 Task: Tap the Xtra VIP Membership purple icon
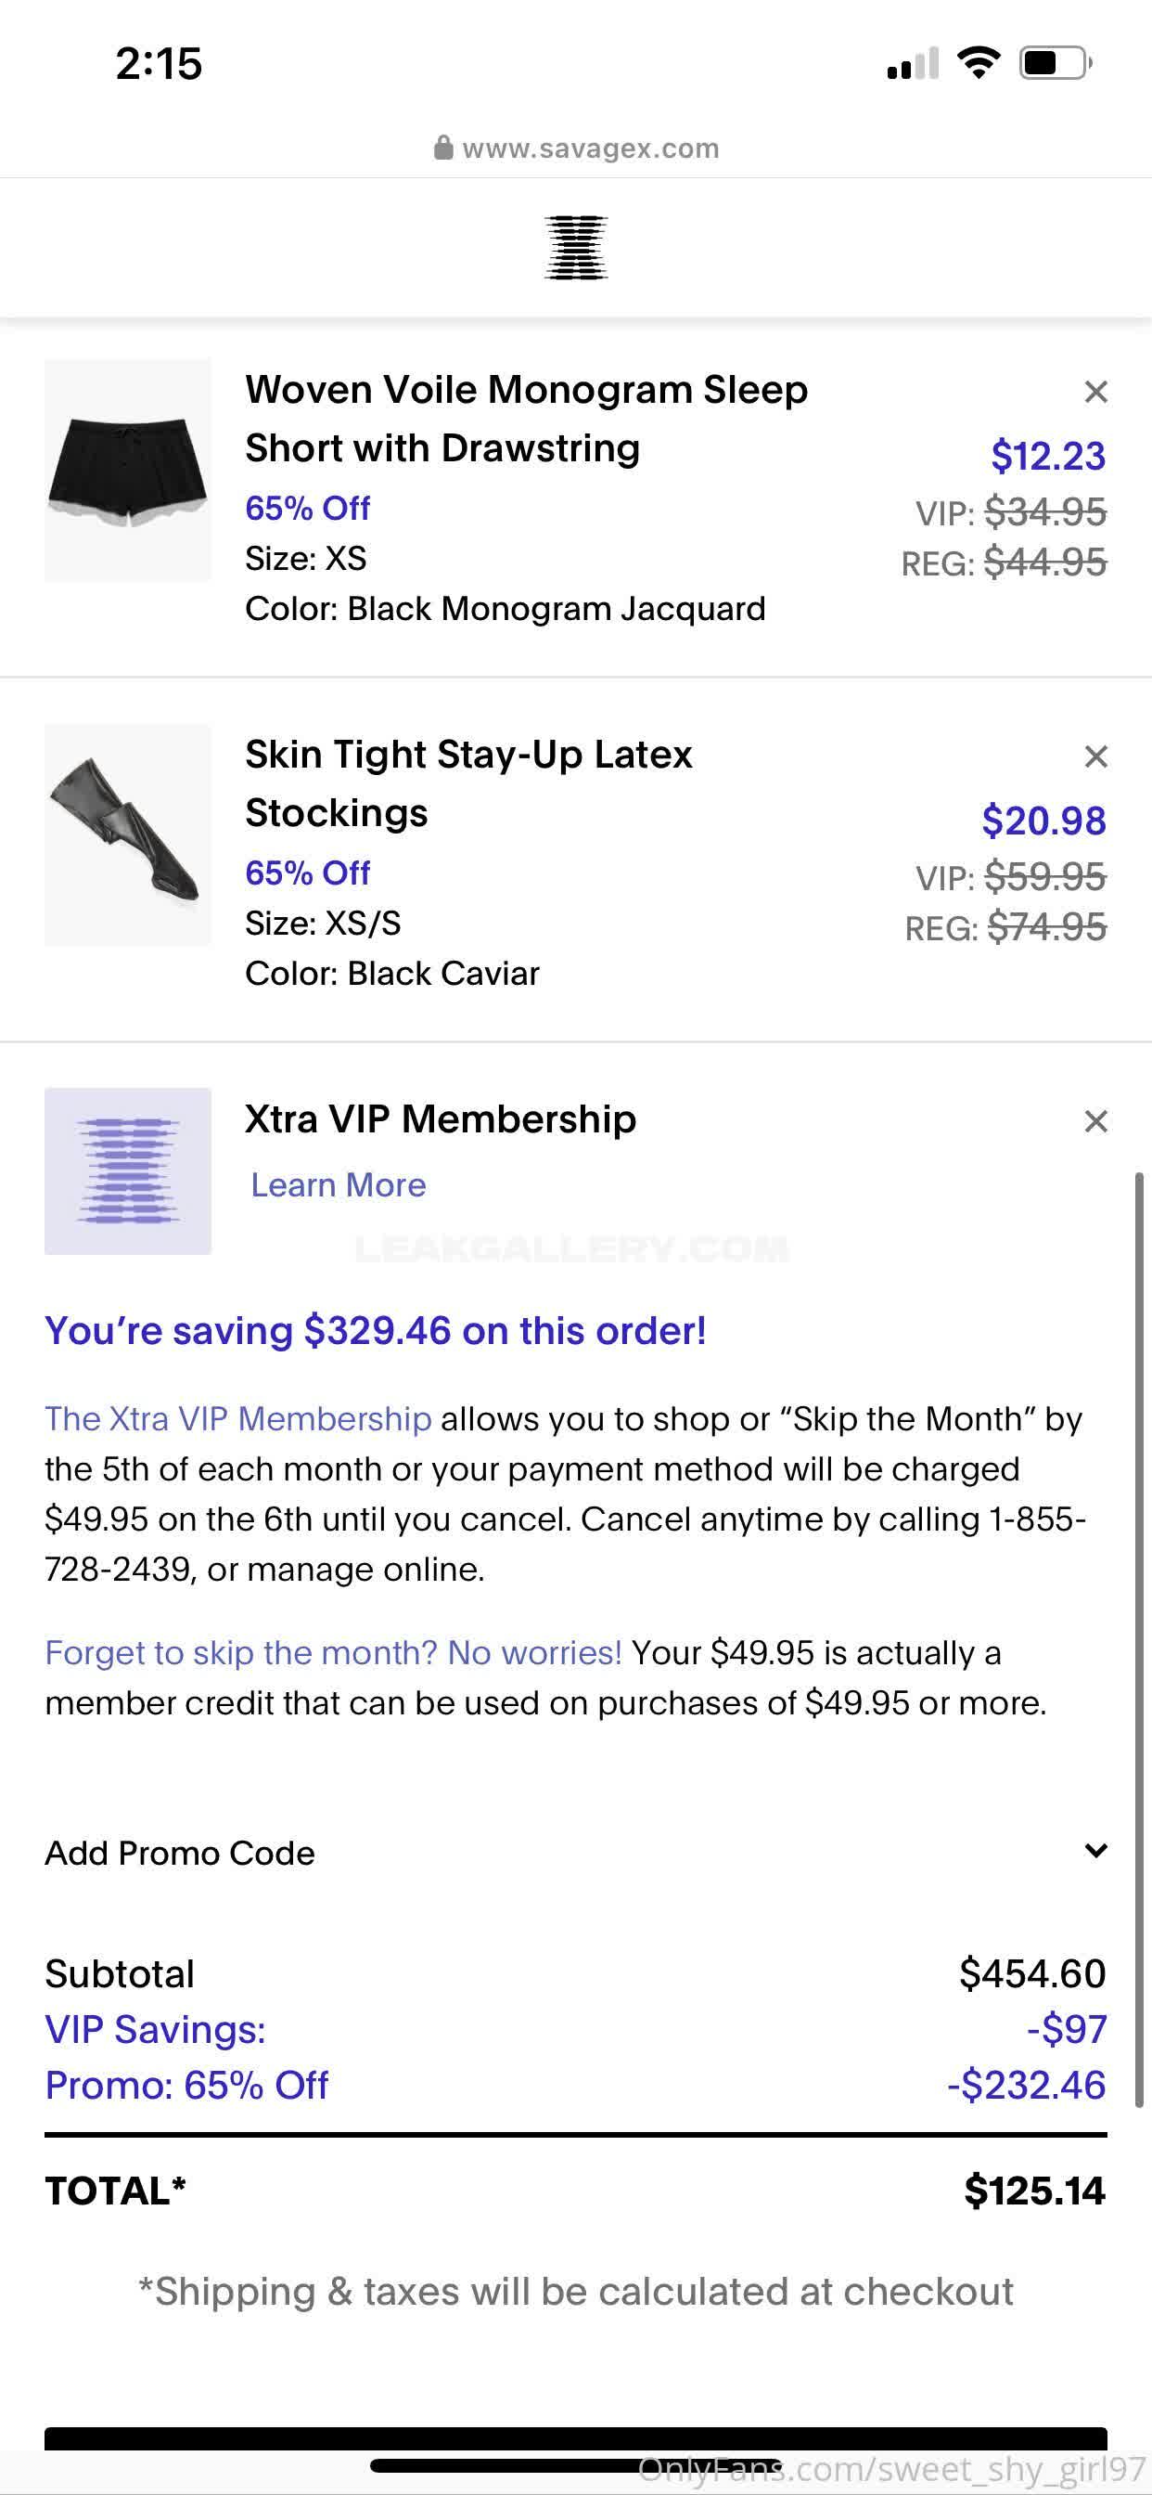(128, 1171)
